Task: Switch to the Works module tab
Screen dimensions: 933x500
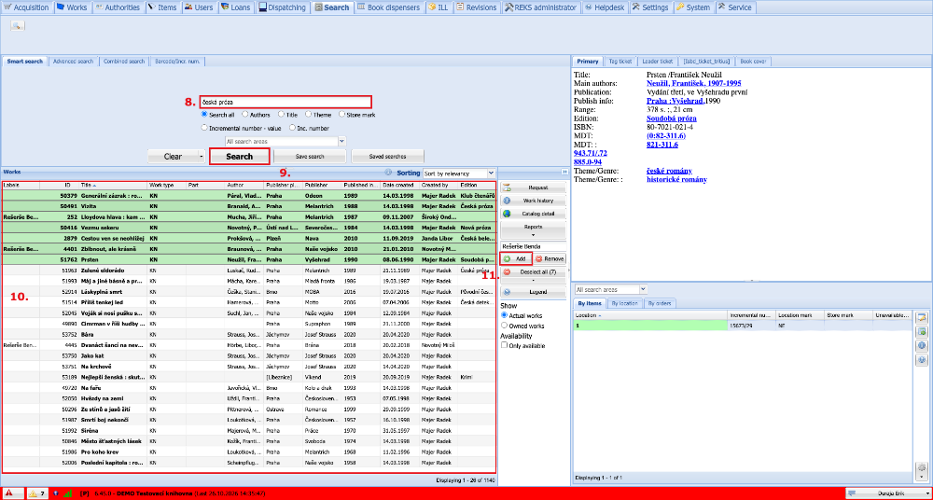Action: coord(72,7)
